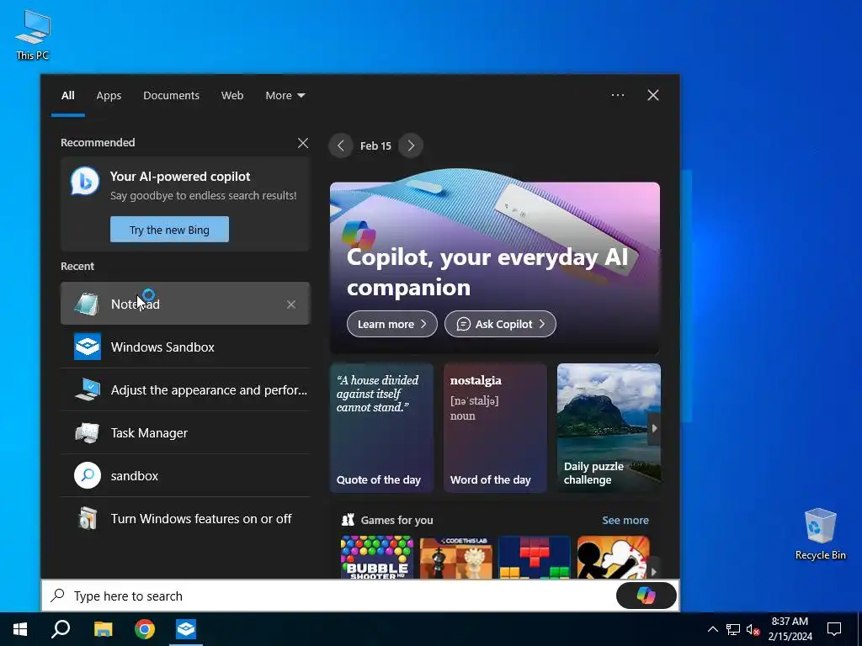Image resolution: width=862 pixels, height=646 pixels.
Task: Select Windows Sandbox icon in taskbar
Action: [x=186, y=629]
